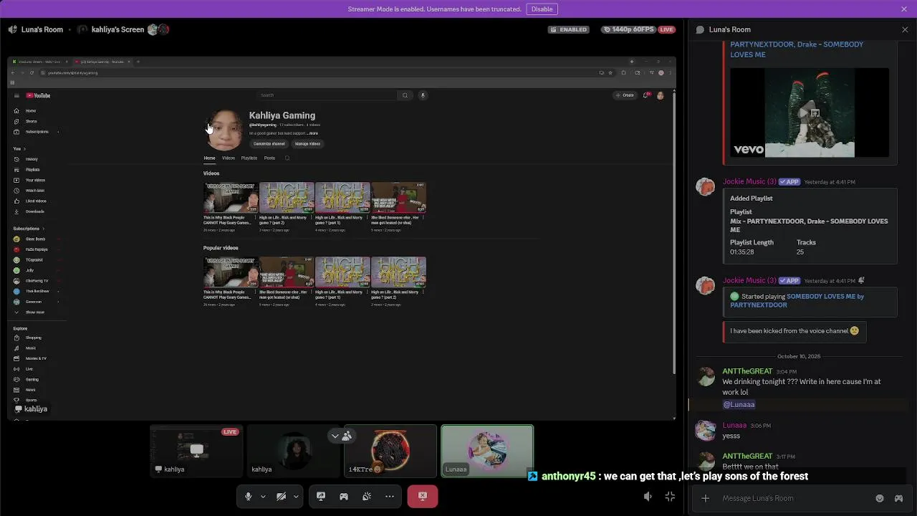Click History in YouTube sidebar
This screenshot has height=516, width=917.
[32, 159]
